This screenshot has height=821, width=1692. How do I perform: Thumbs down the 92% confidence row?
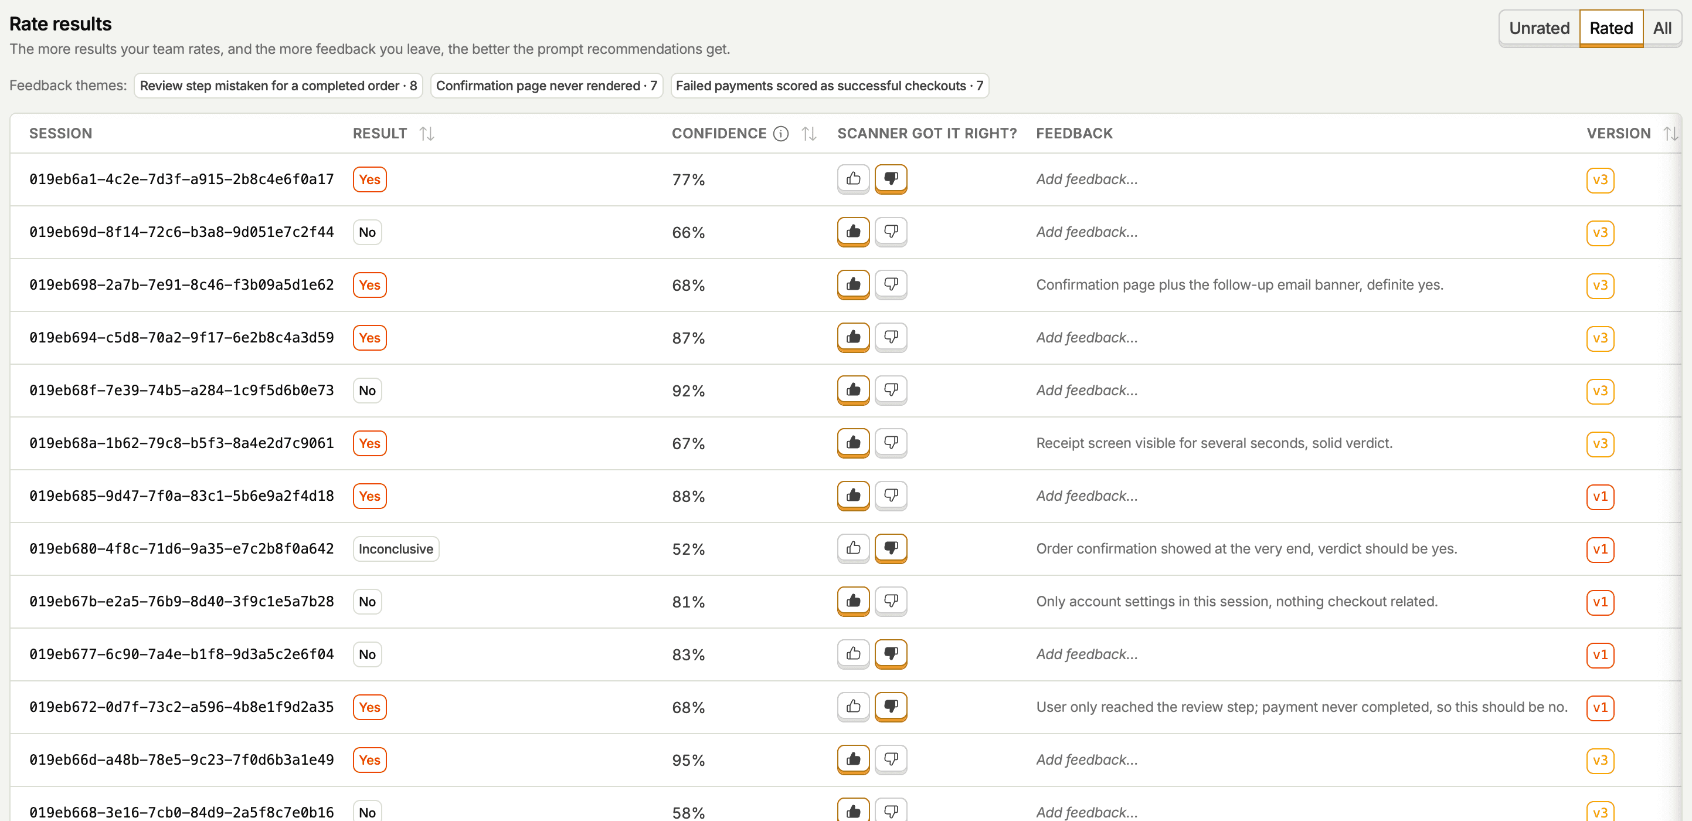(x=891, y=390)
